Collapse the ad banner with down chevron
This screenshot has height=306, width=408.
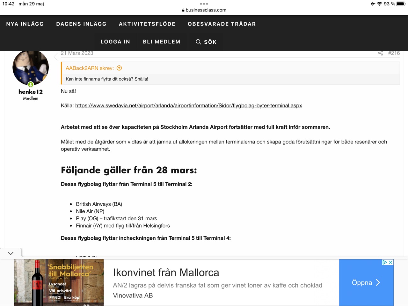[11, 253]
